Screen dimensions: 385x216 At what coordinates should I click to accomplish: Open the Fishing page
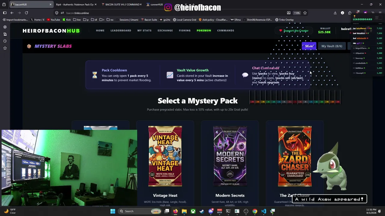[185, 30]
